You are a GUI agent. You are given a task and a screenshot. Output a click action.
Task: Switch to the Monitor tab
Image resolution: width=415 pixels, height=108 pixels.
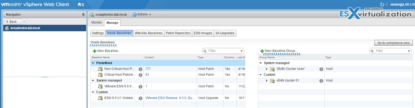click(97, 22)
